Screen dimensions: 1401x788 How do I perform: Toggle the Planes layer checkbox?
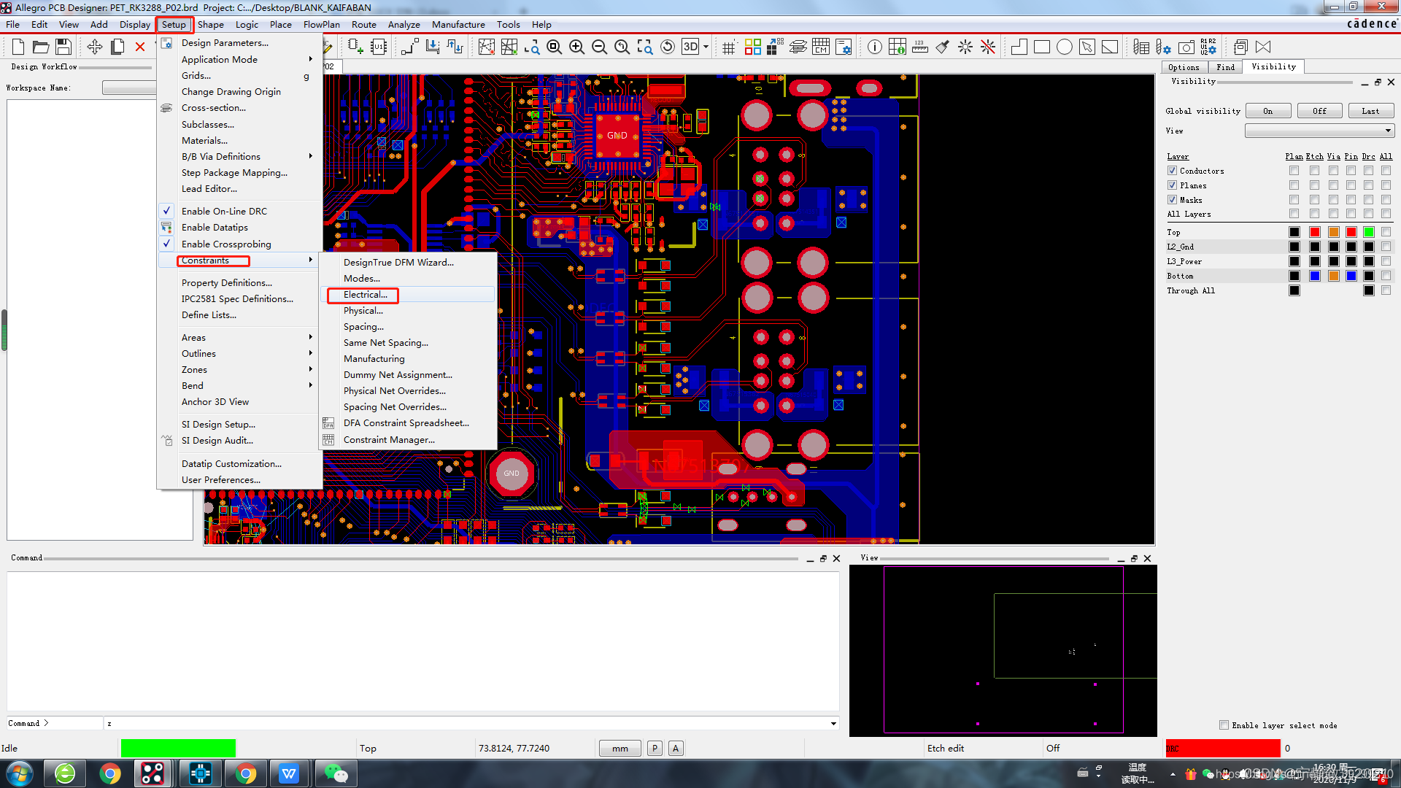1172,185
